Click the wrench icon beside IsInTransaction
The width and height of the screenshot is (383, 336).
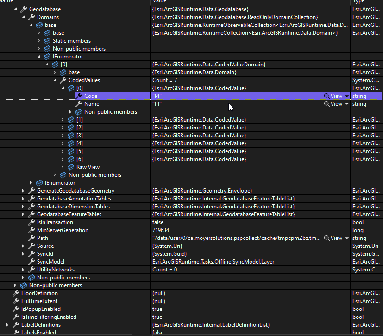coord(31,222)
